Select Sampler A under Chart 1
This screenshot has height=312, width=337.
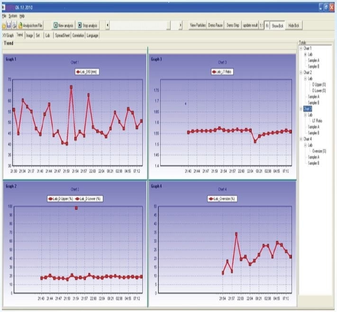coord(314,60)
